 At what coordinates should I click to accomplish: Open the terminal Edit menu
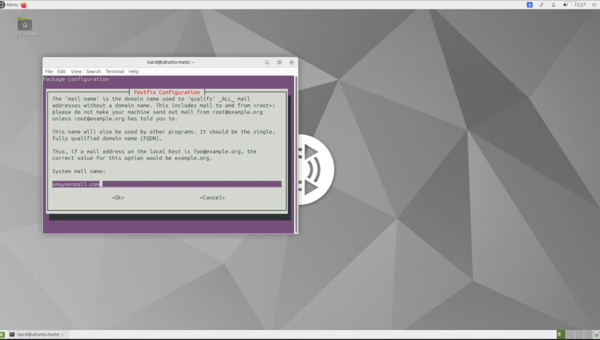coord(62,71)
